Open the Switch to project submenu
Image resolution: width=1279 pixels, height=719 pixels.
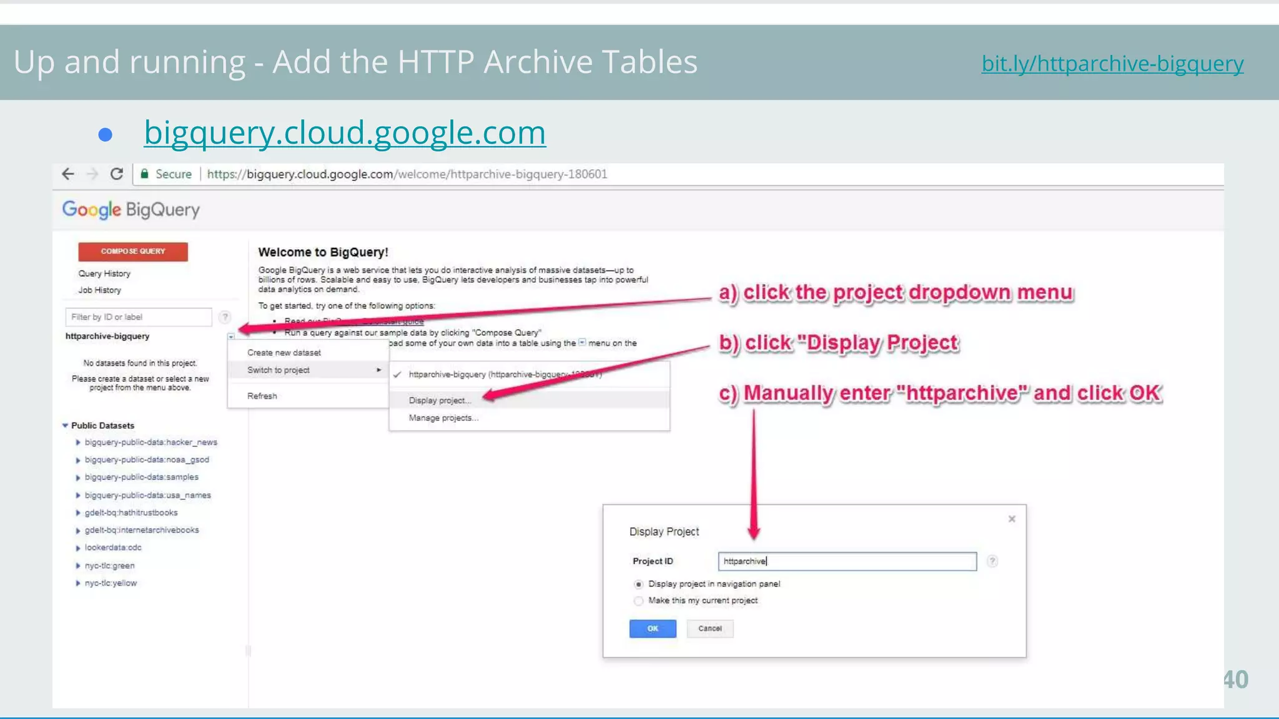pos(308,370)
